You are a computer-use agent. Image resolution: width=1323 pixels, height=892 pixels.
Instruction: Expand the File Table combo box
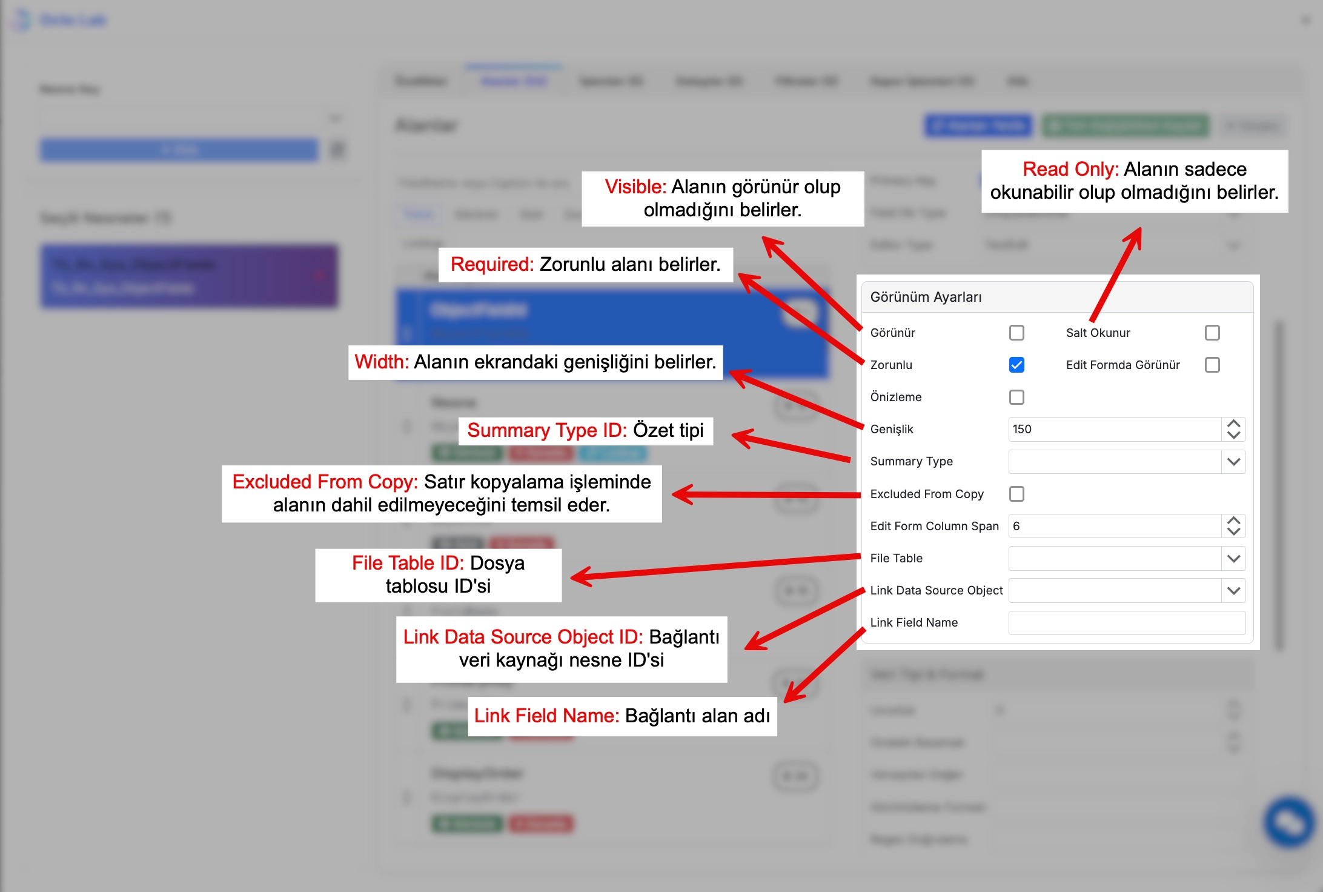click(1115, 558)
